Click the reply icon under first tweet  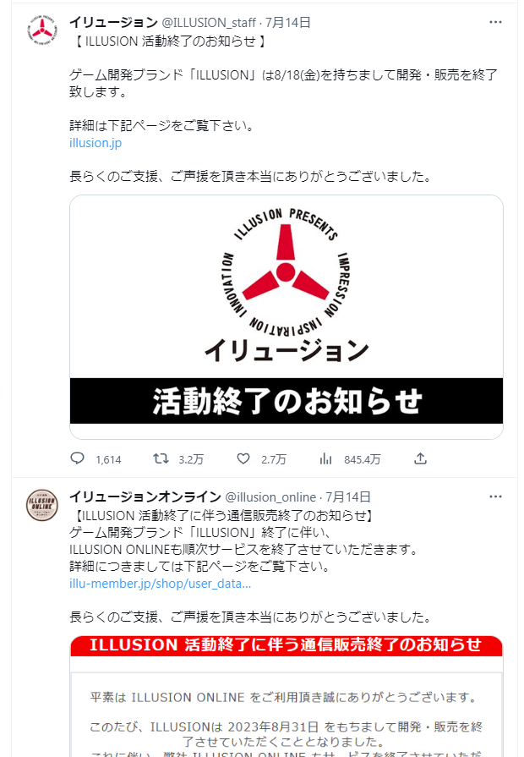(x=77, y=458)
